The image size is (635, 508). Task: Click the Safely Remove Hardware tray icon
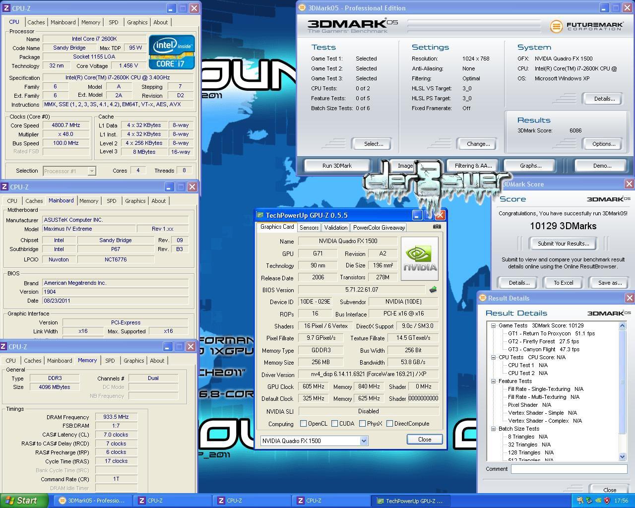tap(589, 501)
